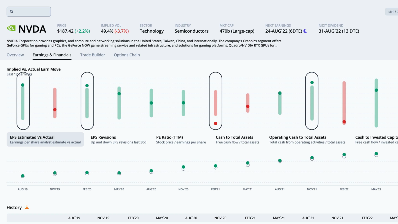Screen dimensions: 398x224
Task: Click the NVIDIA logo icon
Action: 11,28
